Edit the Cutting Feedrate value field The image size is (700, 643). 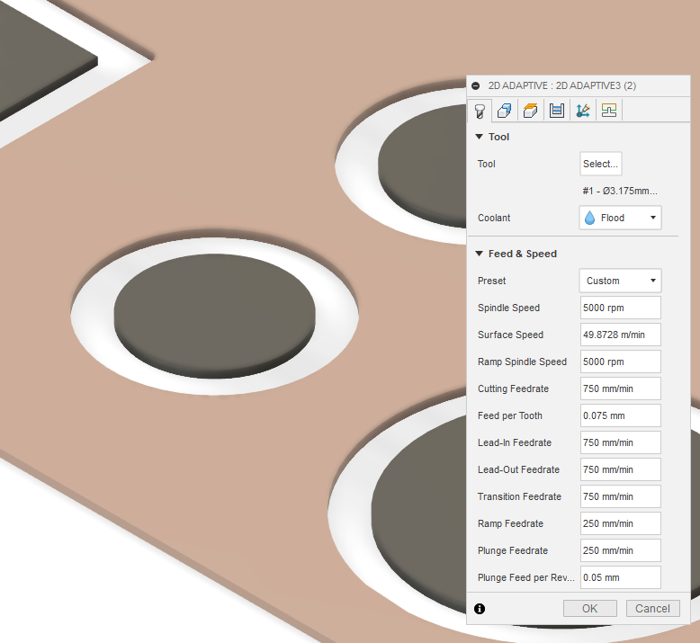tap(620, 388)
